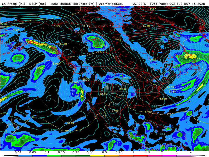Click the 5220 thickness contour label

[57, 26]
